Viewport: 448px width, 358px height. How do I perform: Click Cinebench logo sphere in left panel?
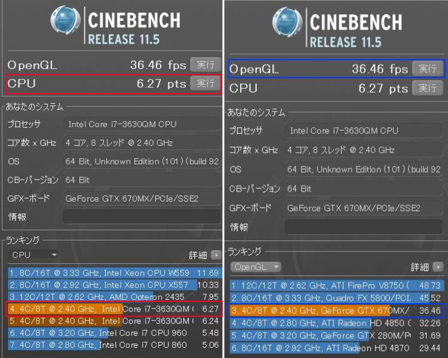66,20
